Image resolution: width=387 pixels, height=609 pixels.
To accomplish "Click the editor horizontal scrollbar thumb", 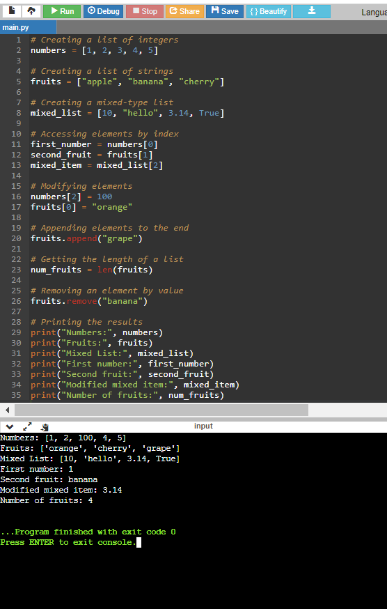I will coord(161,410).
